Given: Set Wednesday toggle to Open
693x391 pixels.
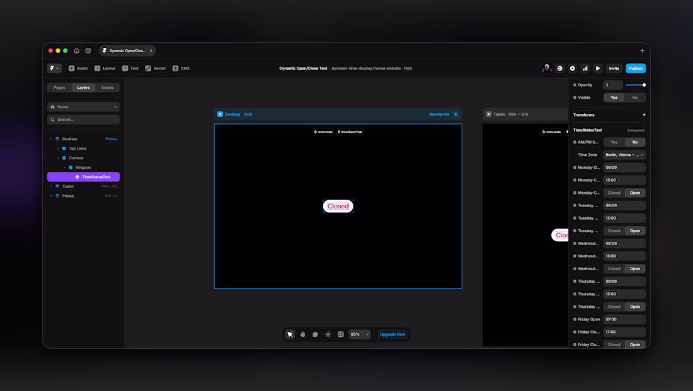Looking at the screenshot, I should [x=635, y=269].
